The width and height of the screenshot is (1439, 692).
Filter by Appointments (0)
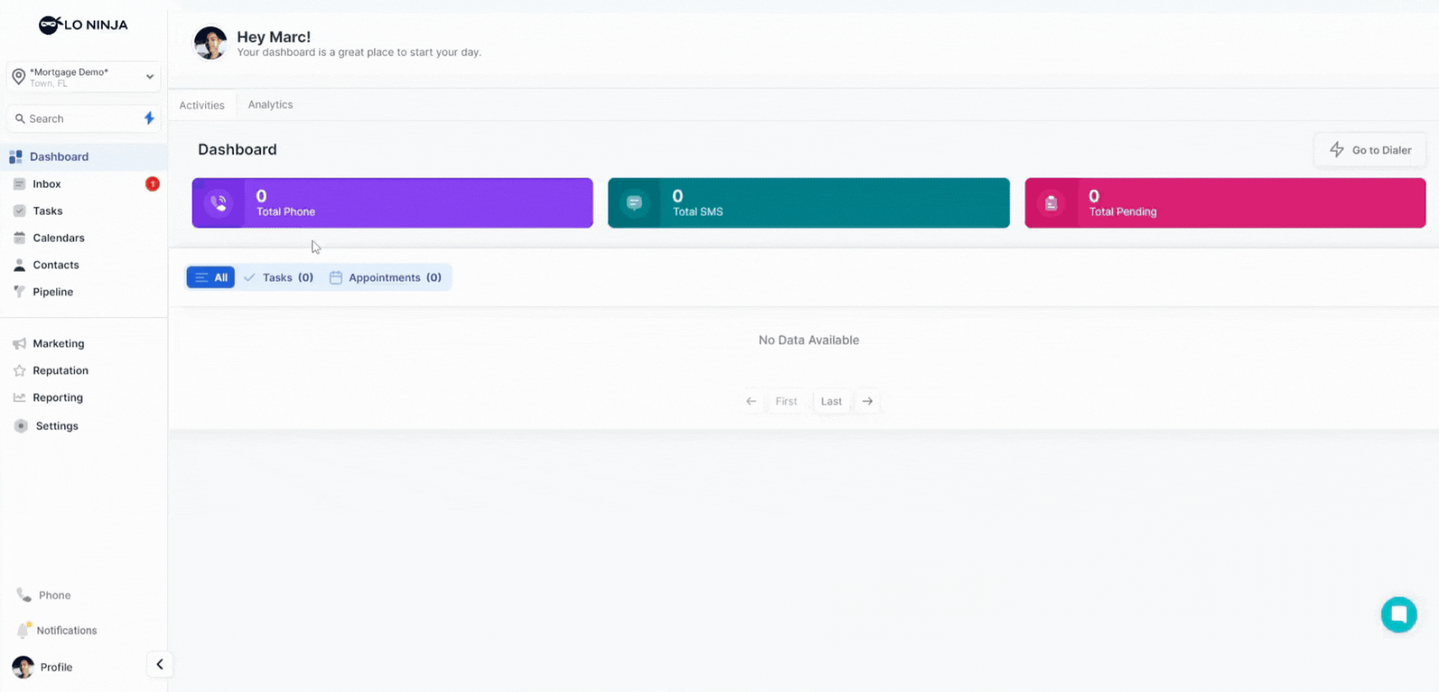386,277
